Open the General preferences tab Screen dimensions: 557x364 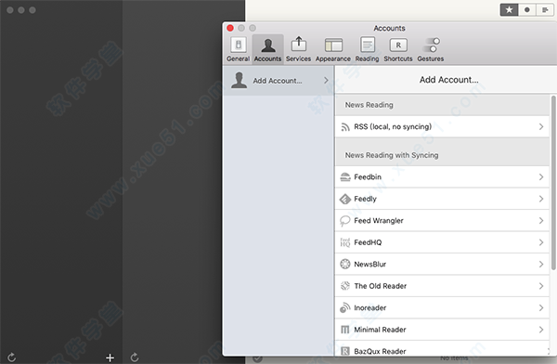(238, 49)
